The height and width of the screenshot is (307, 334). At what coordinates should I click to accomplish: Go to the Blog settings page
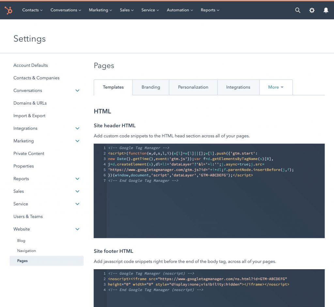coord(21,241)
